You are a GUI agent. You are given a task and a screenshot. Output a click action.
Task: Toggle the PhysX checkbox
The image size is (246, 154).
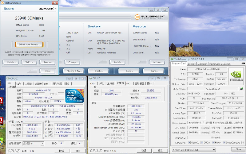point(213,143)
